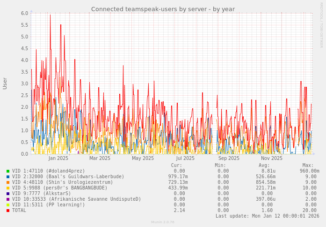Click legend label 'VID 4:48110 (Shin's Urologiezentrum)'

[62, 182]
